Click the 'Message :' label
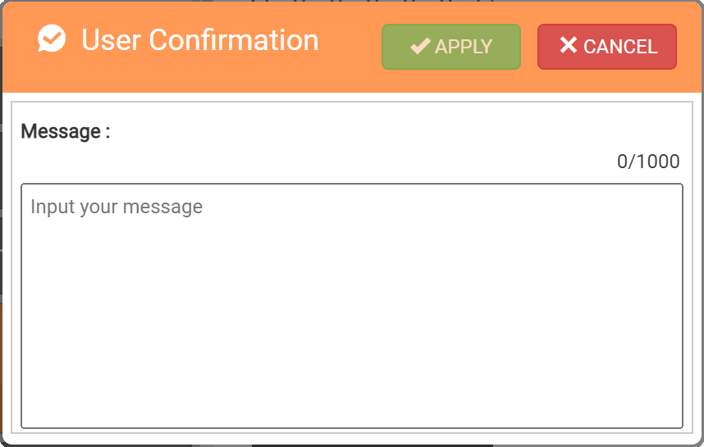 click(x=66, y=131)
